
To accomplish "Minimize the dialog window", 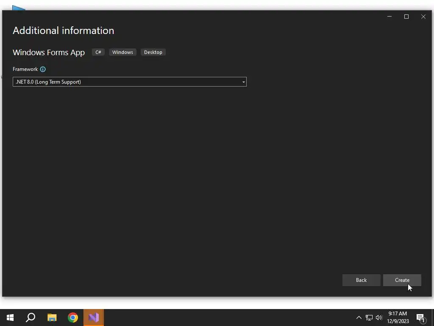I will pos(389,17).
